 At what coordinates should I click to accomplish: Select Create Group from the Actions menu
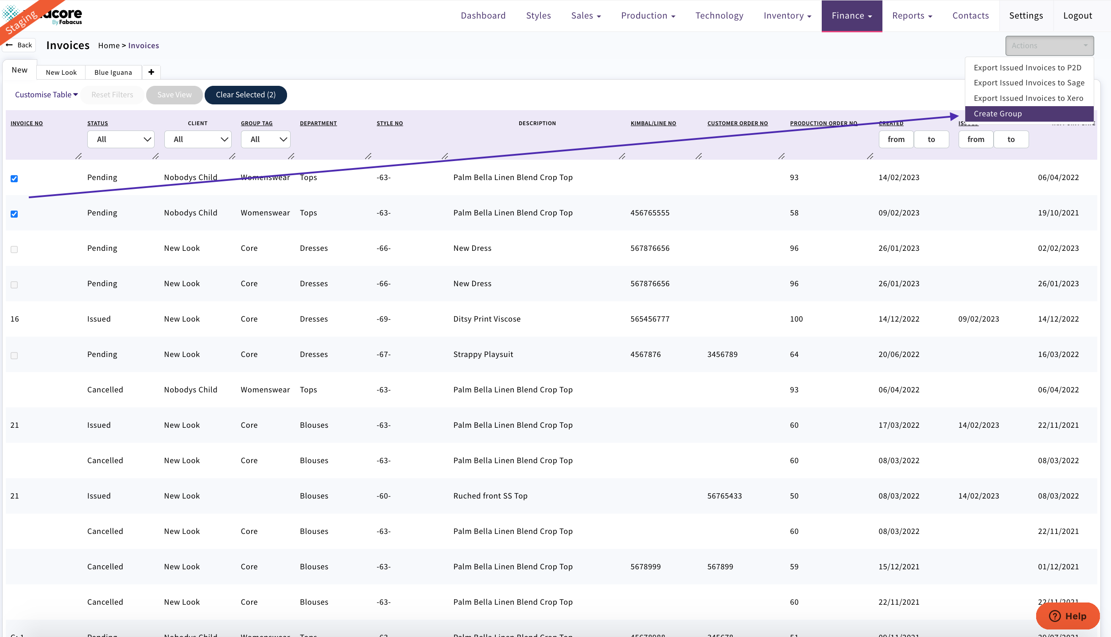pos(998,114)
